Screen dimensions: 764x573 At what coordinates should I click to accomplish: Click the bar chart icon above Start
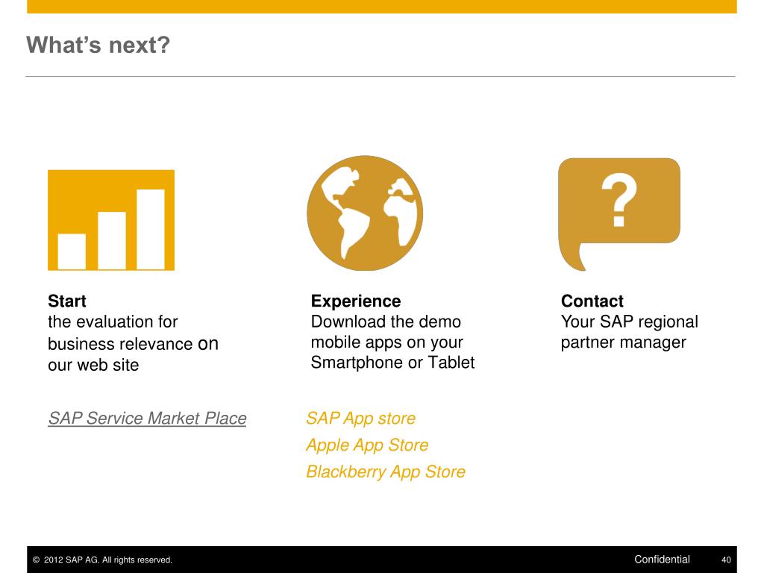(x=111, y=220)
